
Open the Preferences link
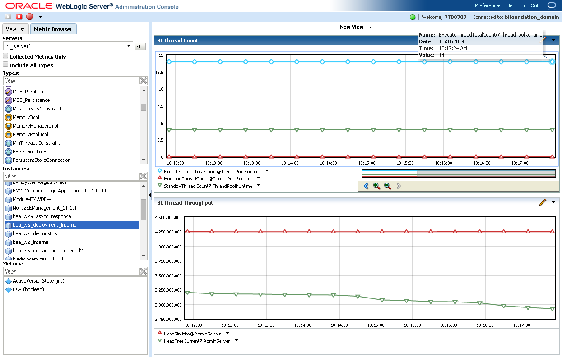(488, 5)
